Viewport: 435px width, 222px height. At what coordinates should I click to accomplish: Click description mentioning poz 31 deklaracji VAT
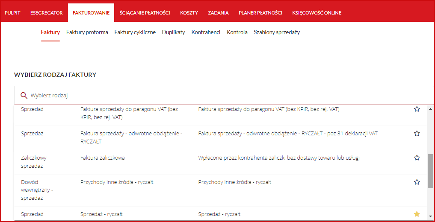[288, 134]
